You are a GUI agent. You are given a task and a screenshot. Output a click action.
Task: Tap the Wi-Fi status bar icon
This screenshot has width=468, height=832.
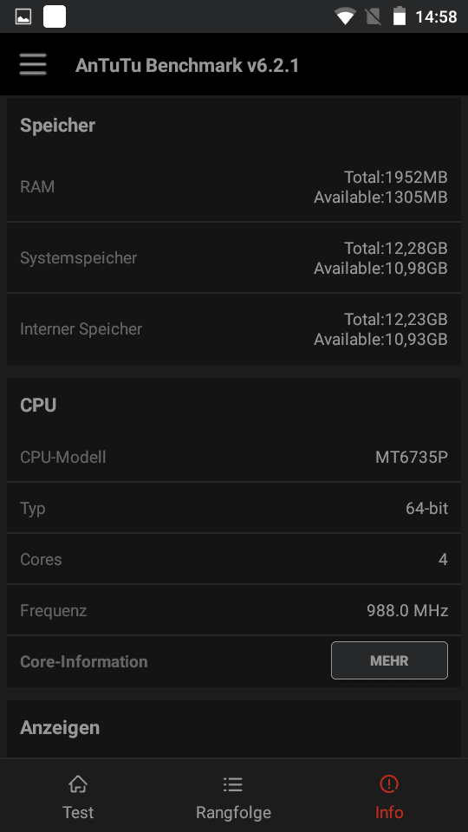tap(345, 16)
